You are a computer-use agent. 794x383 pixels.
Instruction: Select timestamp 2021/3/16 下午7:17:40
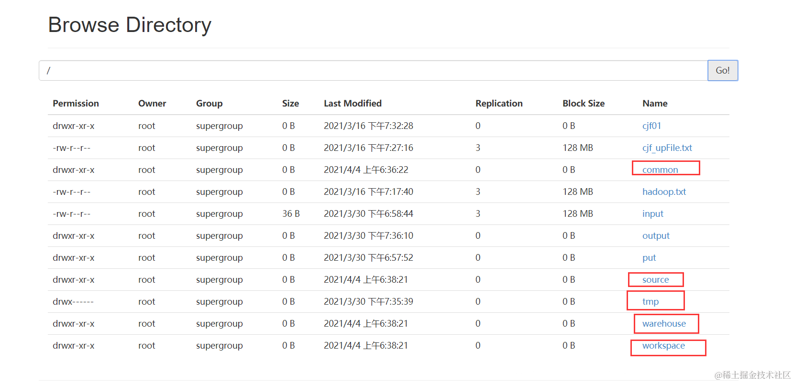tap(368, 191)
